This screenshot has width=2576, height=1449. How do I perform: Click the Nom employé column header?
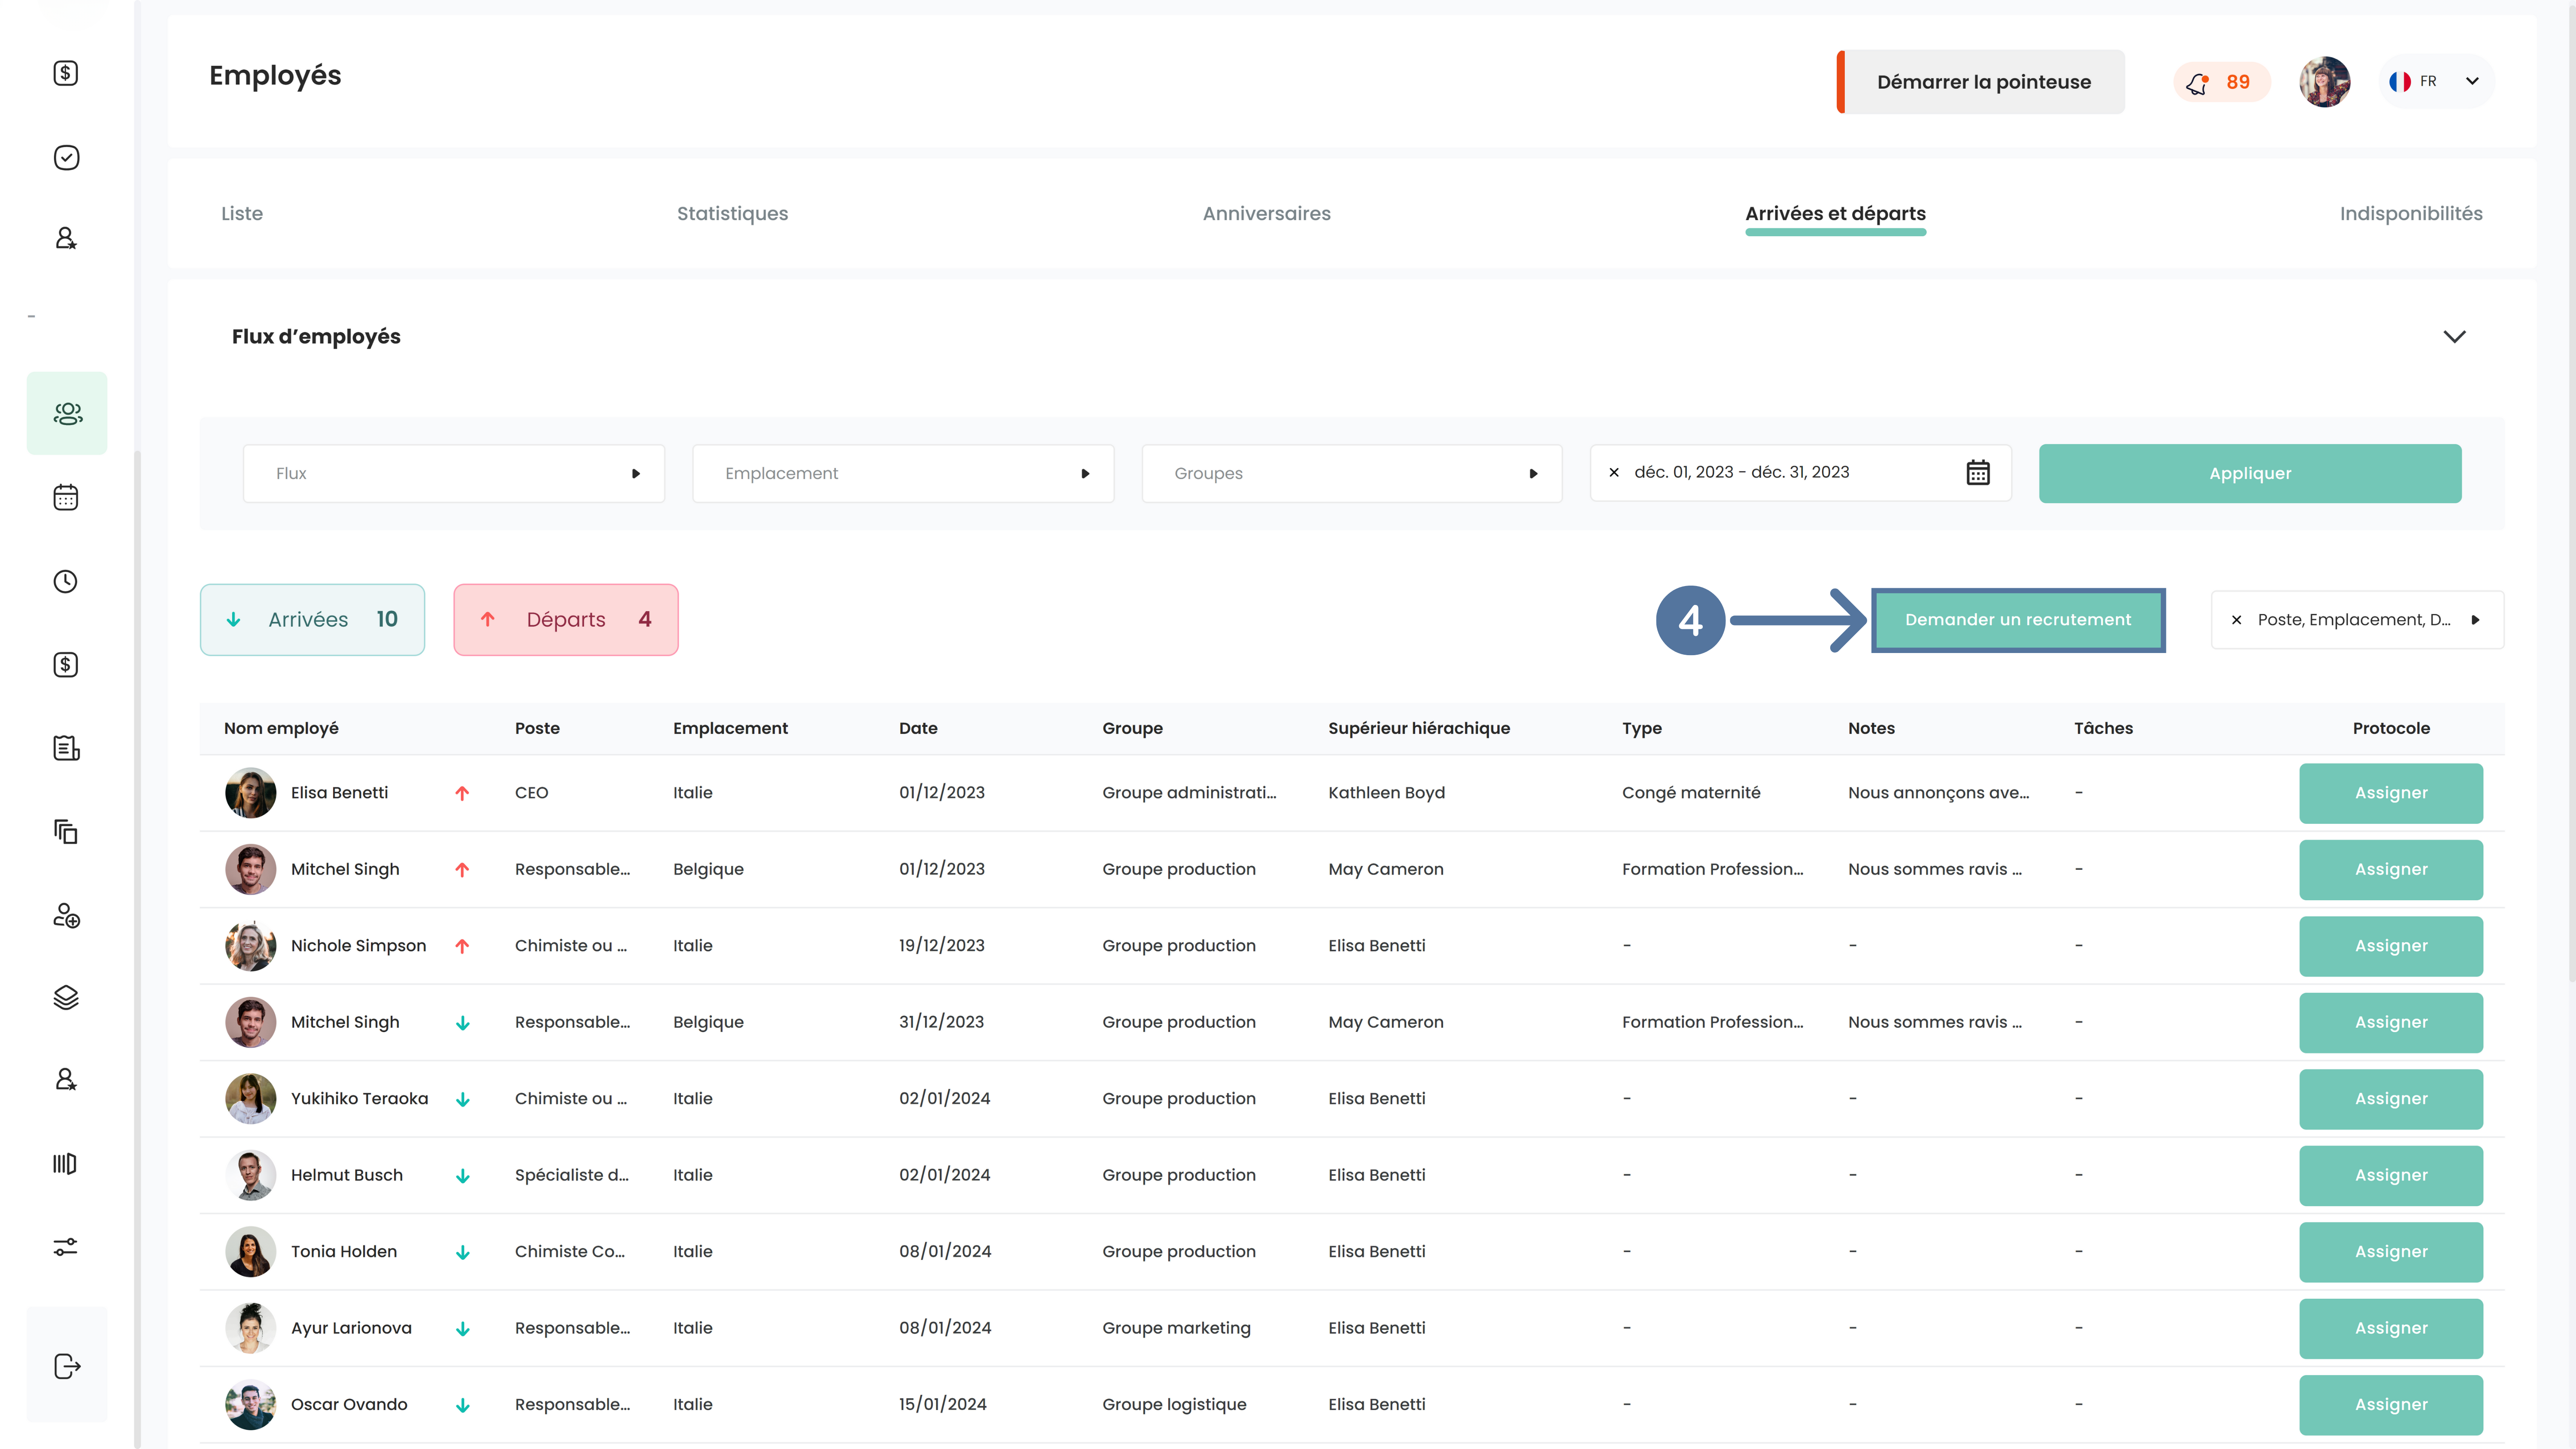[x=281, y=728]
